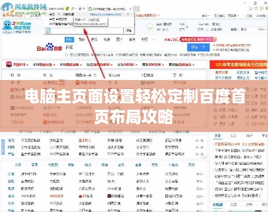Open the 天猫618 promotion link
The width and height of the screenshot is (268, 212).
tap(21, 65)
